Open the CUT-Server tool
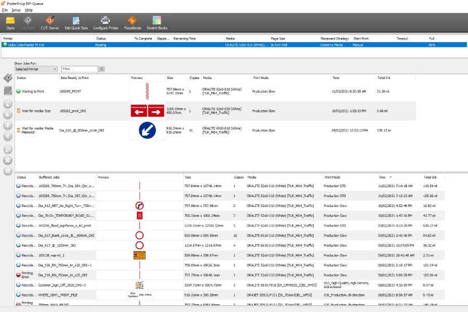The width and height of the screenshot is (468, 312). [50, 23]
